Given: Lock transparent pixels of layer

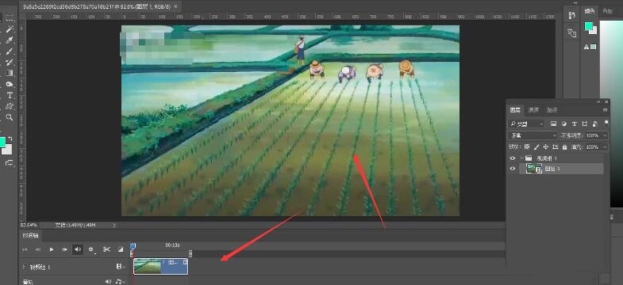Looking at the screenshot, I should 527,146.
